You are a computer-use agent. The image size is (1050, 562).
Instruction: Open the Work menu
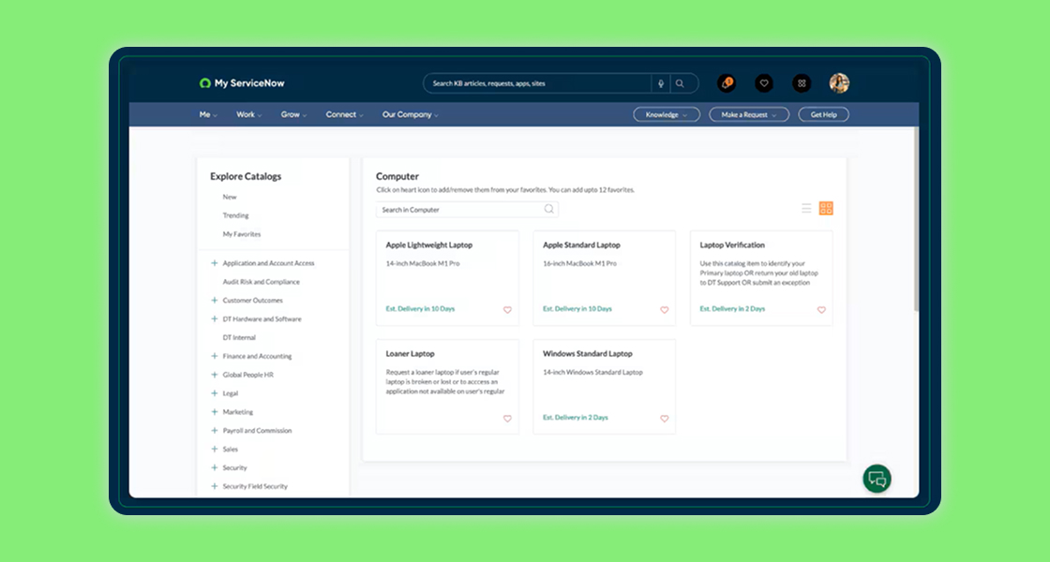(249, 114)
